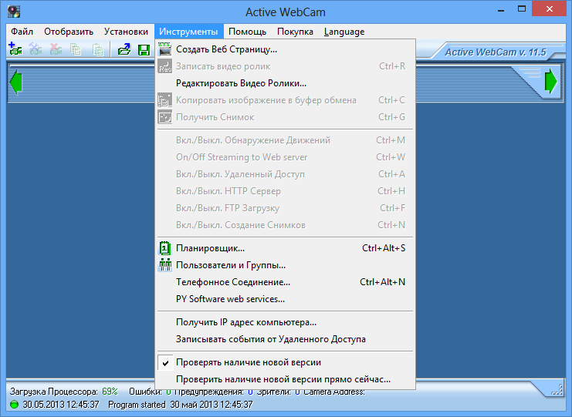
Task: Click the green right arrow
Action: (x=551, y=82)
